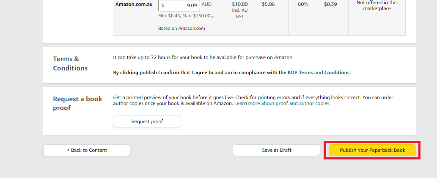Open Learn more about proof and author copies
The width and height of the screenshot is (437, 178).
(x=282, y=103)
